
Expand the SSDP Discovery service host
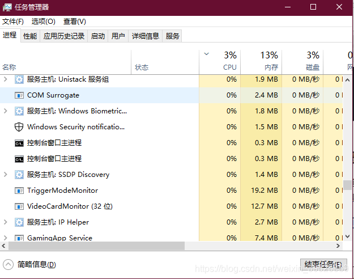(6, 175)
